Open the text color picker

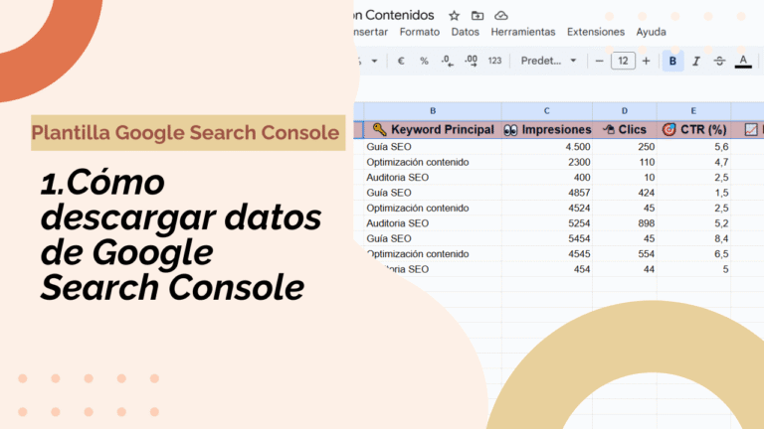point(742,61)
